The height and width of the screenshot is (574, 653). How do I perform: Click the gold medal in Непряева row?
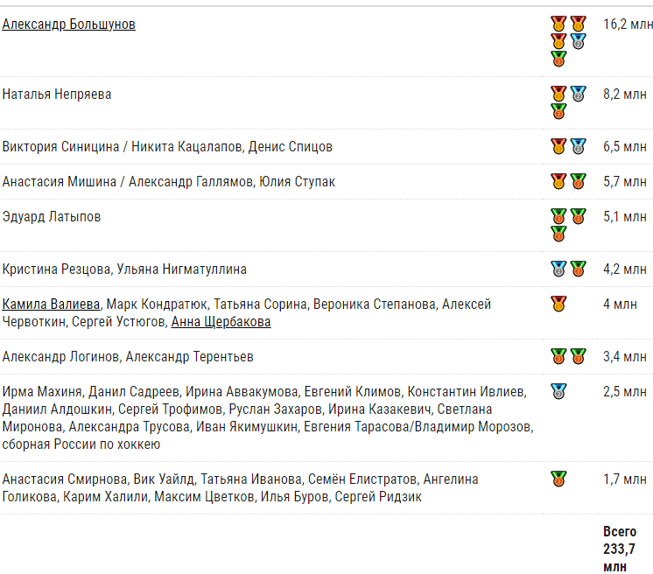tap(558, 94)
